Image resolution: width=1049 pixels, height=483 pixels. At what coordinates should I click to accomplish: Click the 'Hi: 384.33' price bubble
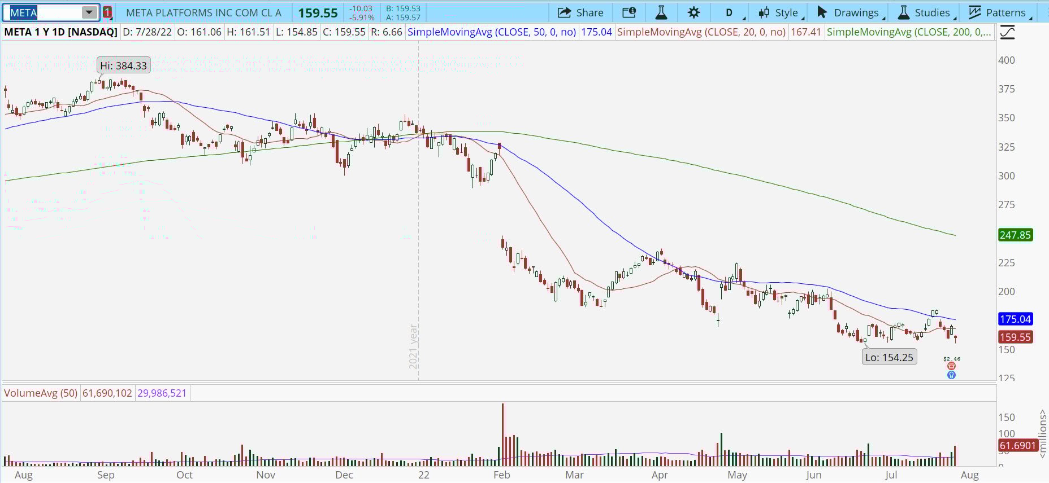123,65
